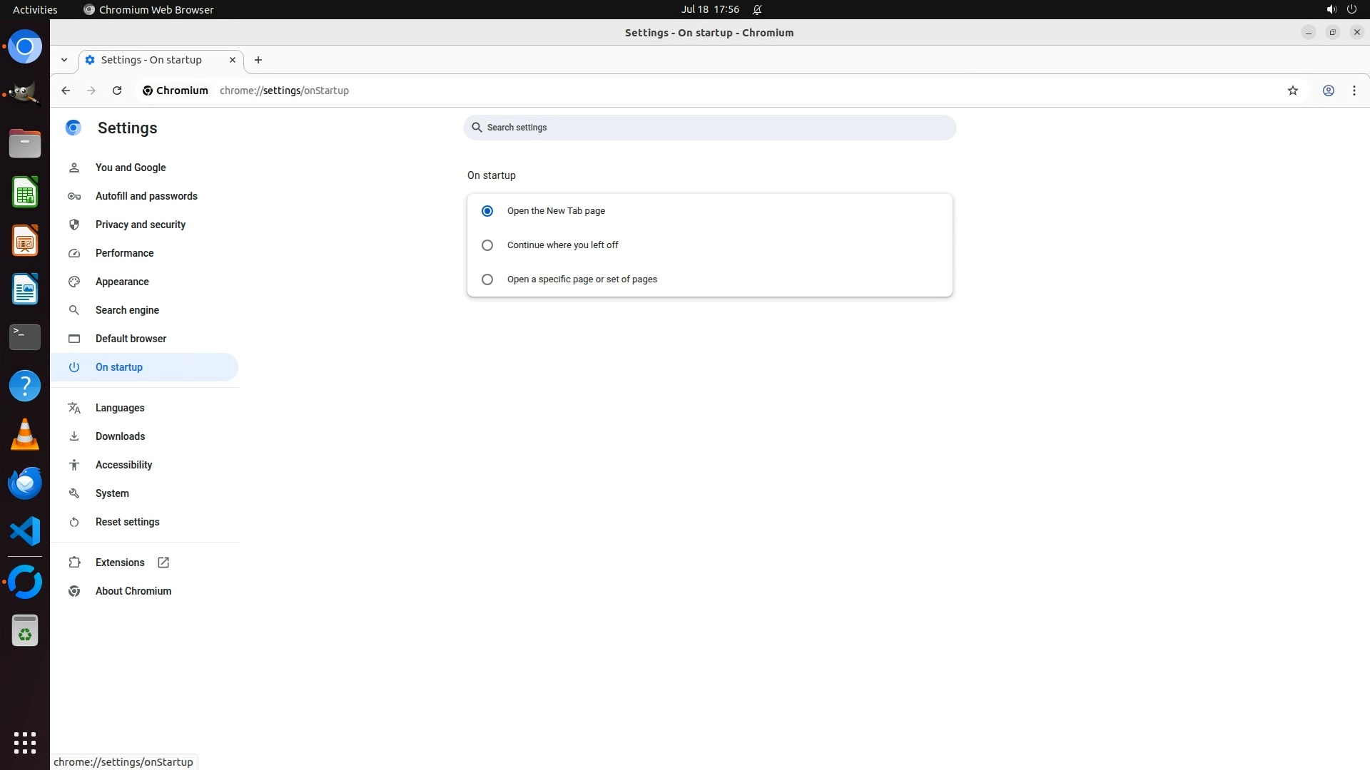Select Open a specific page option

tap(487, 279)
